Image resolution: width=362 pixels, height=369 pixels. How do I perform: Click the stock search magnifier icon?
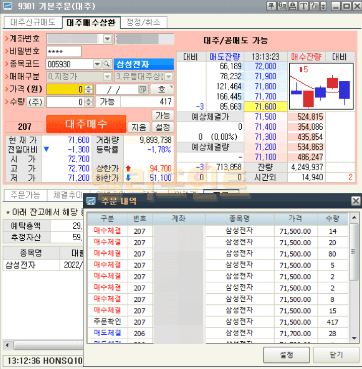pyautogui.click(x=107, y=64)
